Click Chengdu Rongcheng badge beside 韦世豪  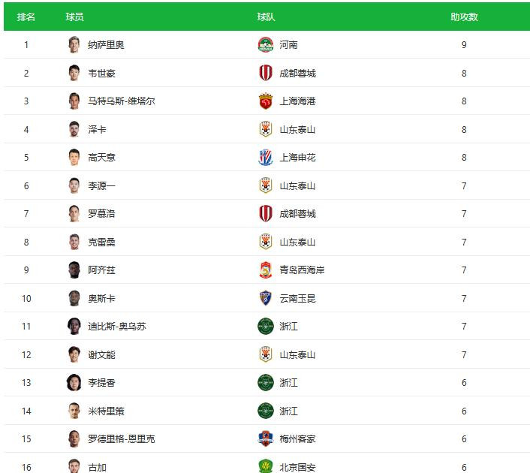coord(265,73)
